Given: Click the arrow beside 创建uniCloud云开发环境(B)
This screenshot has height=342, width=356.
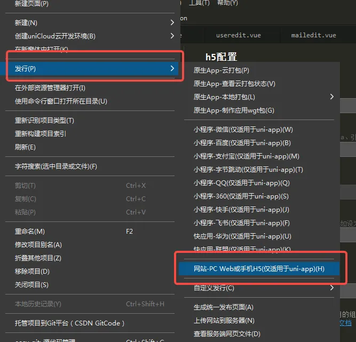Looking at the screenshot, I should coord(172,36).
